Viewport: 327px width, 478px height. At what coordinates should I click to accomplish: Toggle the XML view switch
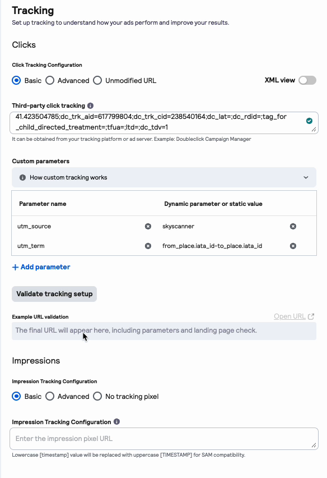point(307,80)
